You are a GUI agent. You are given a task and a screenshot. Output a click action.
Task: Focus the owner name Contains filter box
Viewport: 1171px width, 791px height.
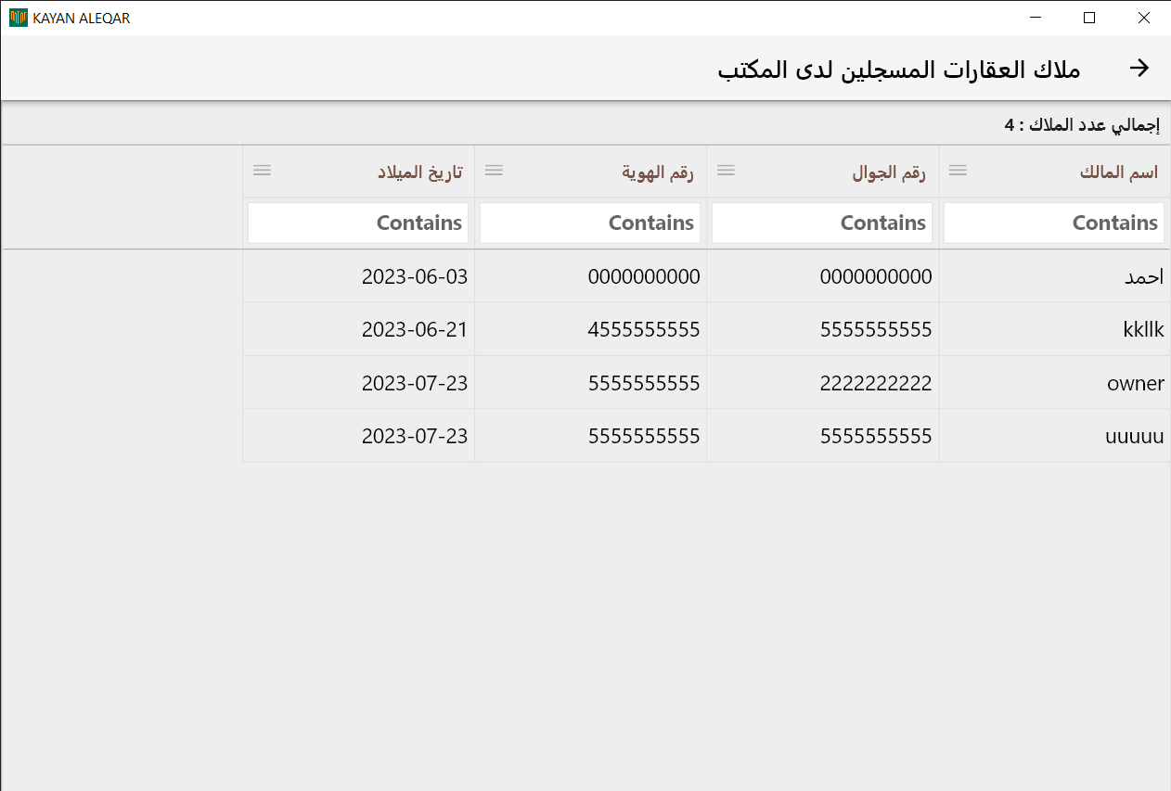(1053, 223)
